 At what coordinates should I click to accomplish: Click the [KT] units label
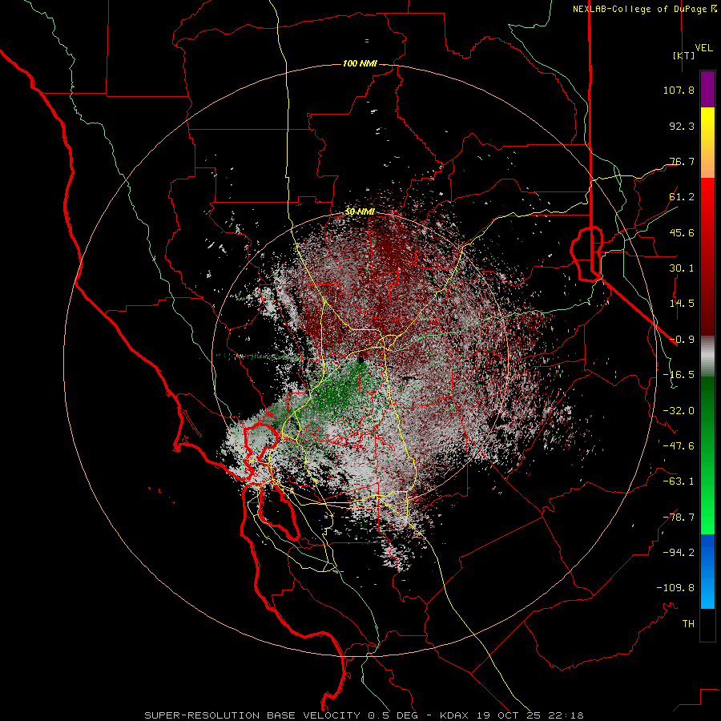click(684, 55)
